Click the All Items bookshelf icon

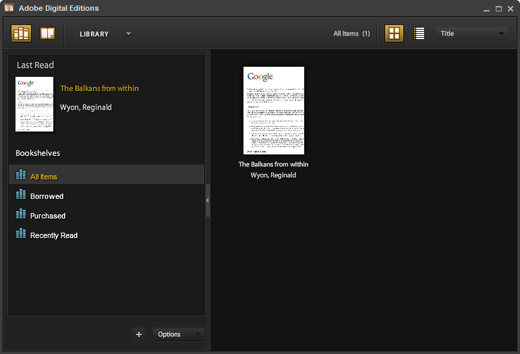(x=21, y=175)
